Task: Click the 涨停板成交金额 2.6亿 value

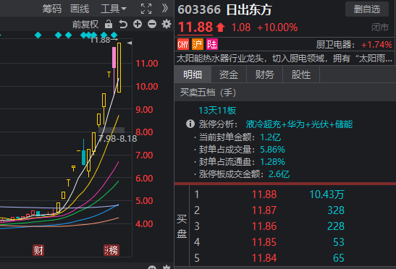Action: pos(279,174)
